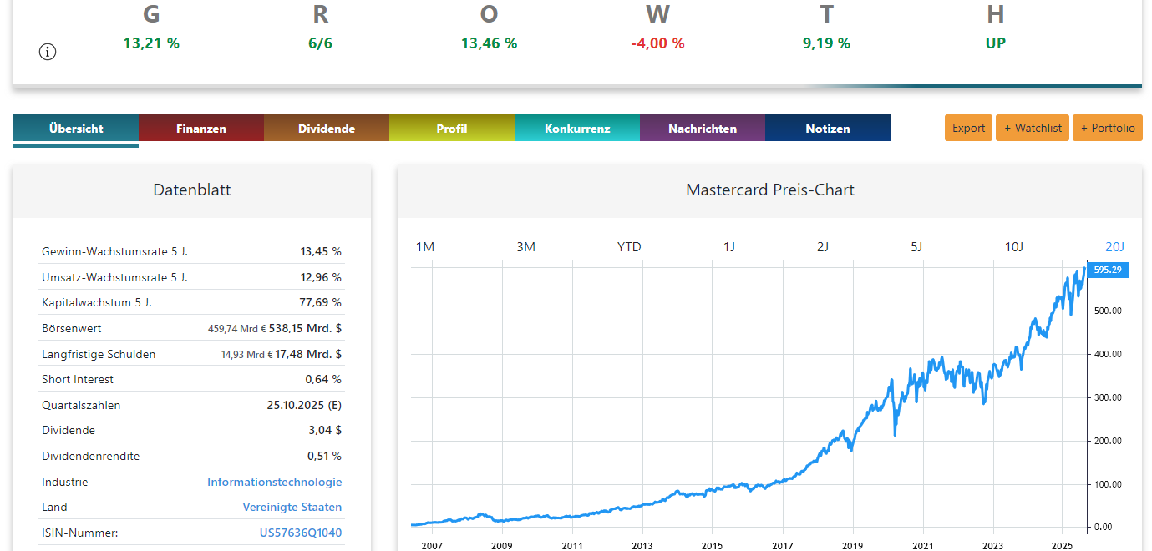Choose the 3M chart timeframe

[525, 247]
